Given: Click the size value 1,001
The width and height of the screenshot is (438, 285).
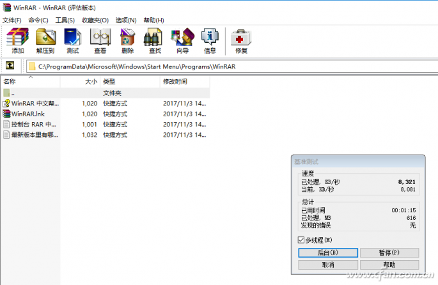Looking at the screenshot, I should 90,124.
